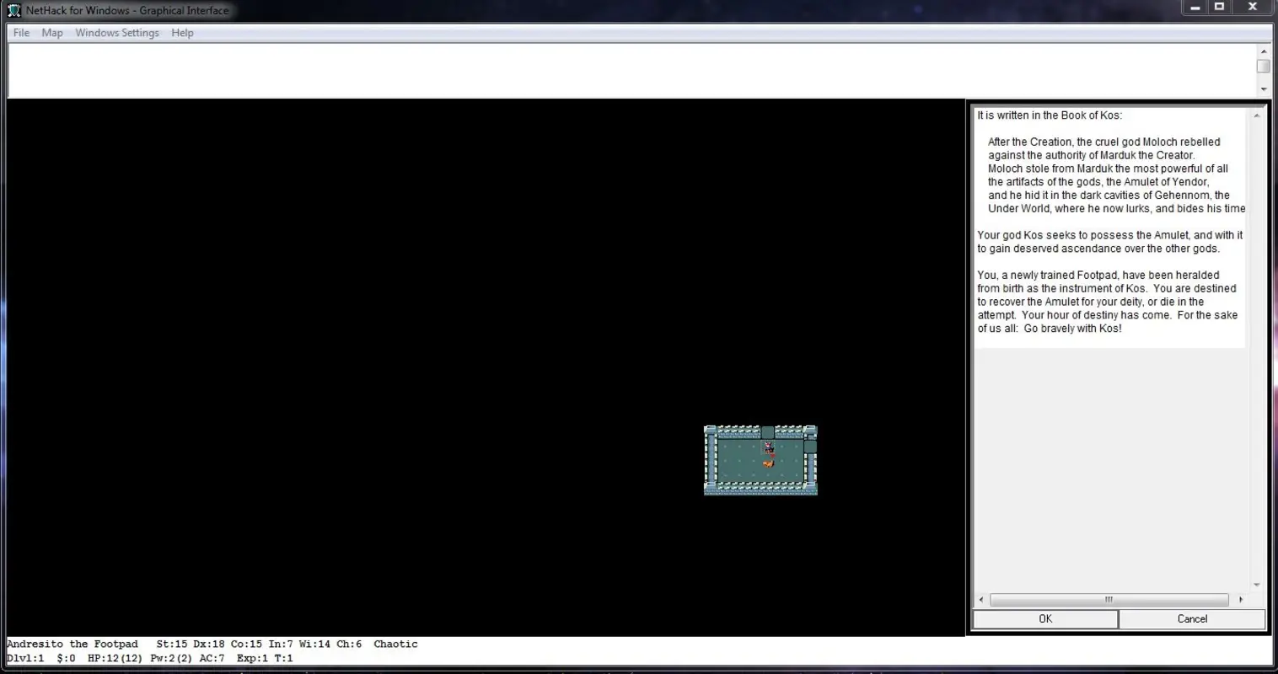Click the up arrow of the message window scrollbar
Image resolution: width=1278 pixels, height=674 pixels.
pyautogui.click(x=1264, y=51)
